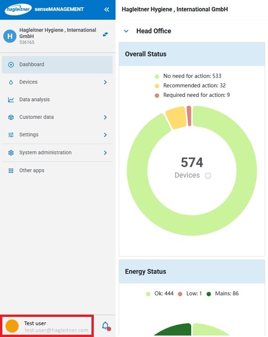Screen dimensions: 268x337
Task: Open the Dashboard menu item
Action: pyautogui.click(x=57, y=64)
